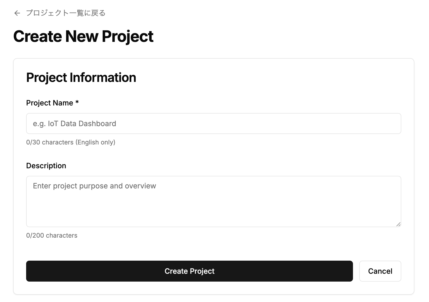Click the 0/200 characters counter
The image size is (429, 302).
[51, 235]
